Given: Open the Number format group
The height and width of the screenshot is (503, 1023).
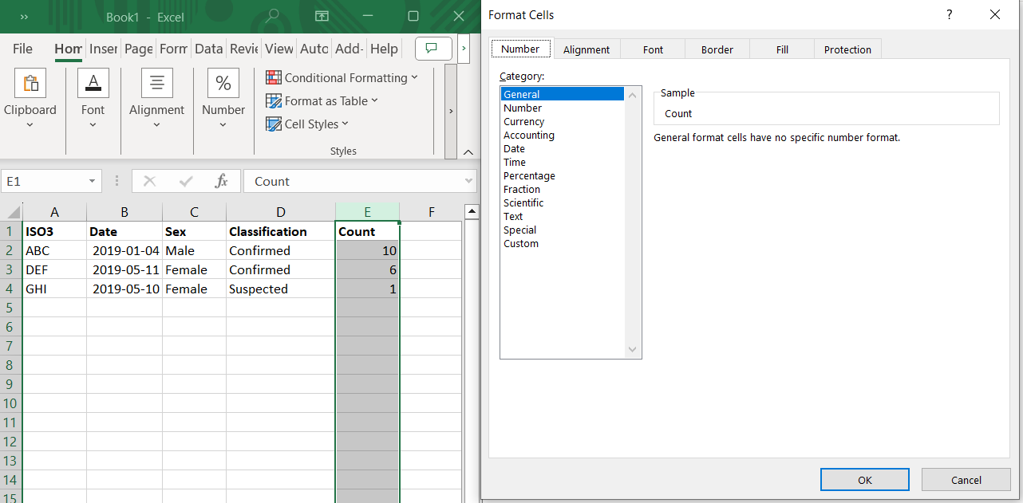Looking at the screenshot, I should 223,99.
